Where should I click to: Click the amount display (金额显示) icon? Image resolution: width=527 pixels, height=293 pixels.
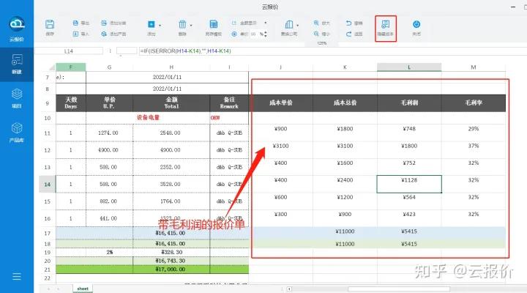coord(234,23)
